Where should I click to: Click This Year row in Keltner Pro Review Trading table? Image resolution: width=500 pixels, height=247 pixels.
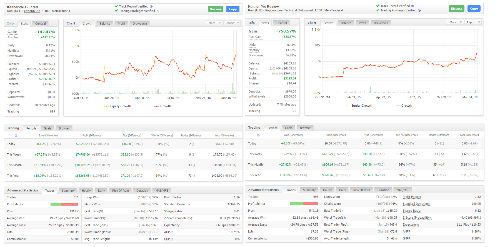click(x=364, y=175)
